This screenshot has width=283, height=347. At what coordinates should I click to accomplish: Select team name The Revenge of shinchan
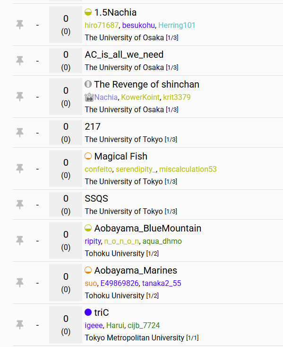[146, 84]
